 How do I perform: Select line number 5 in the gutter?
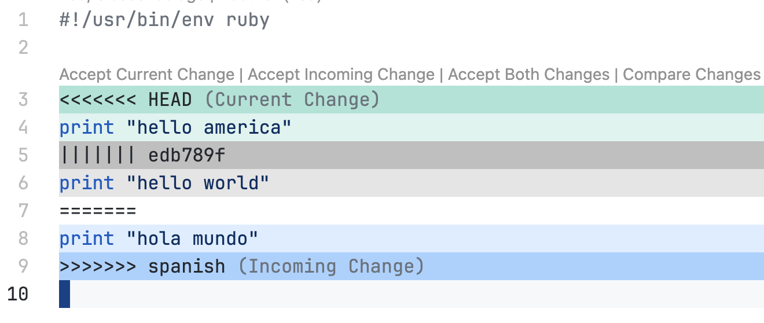pyautogui.click(x=23, y=155)
